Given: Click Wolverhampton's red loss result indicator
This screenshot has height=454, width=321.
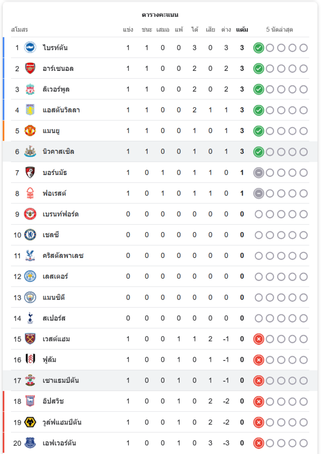Looking at the screenshot, I should pos(258,422).
